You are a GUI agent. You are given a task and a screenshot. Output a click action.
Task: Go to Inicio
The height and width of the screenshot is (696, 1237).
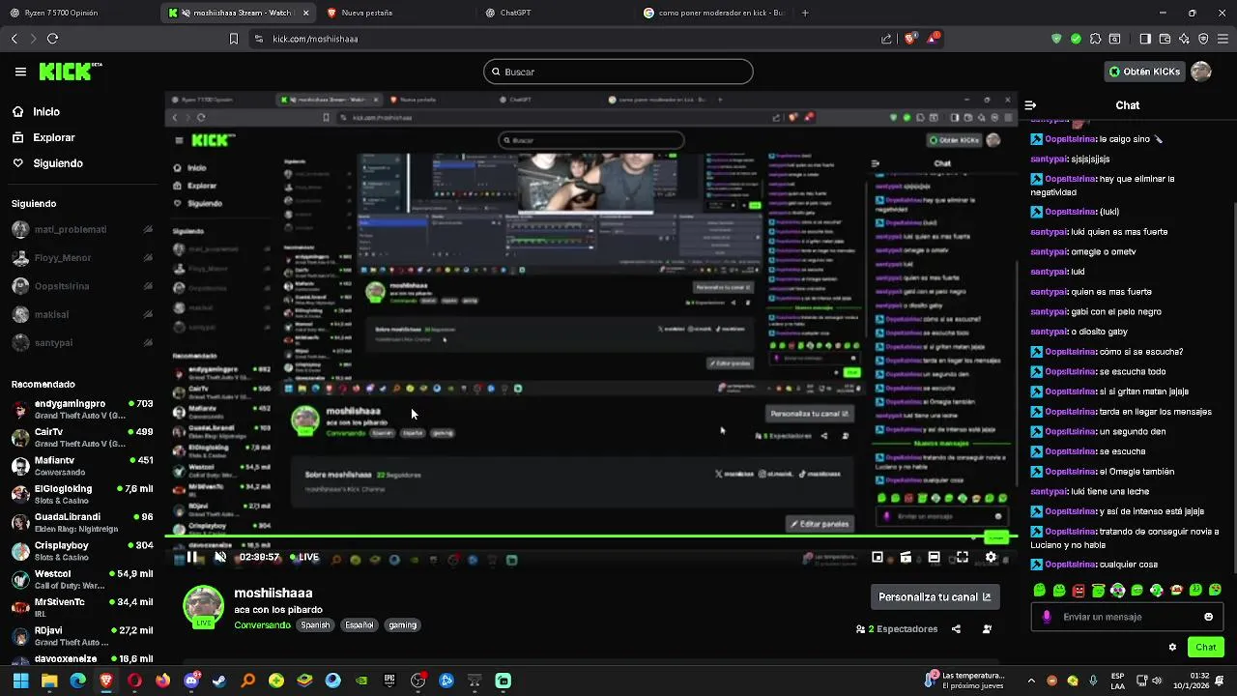(36, 112)
